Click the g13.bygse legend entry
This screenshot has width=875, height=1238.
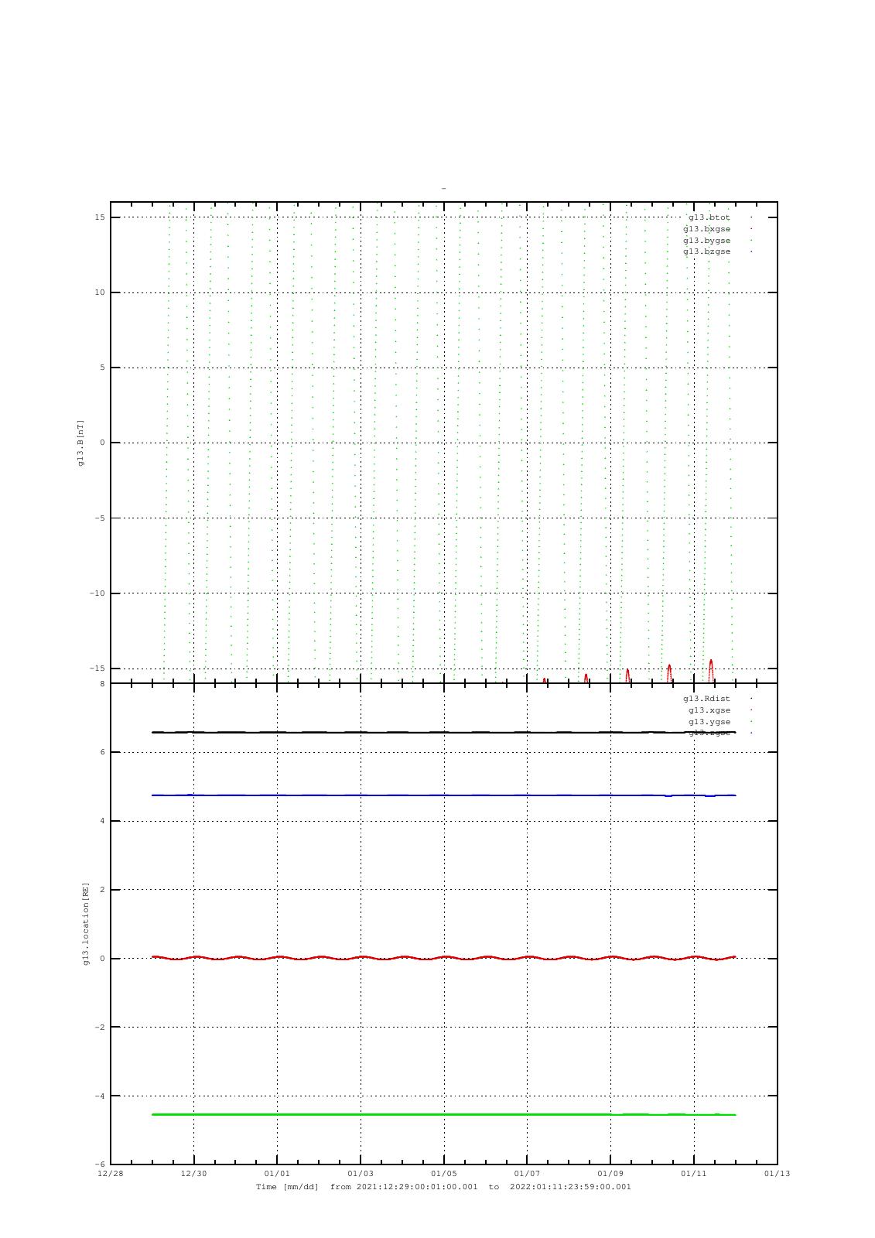[x=706, y=241]
